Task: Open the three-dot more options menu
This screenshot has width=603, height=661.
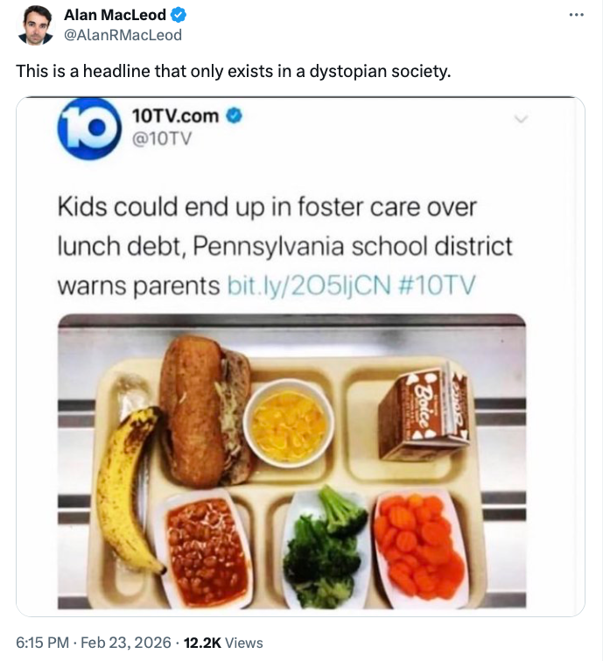Action: 576,15
